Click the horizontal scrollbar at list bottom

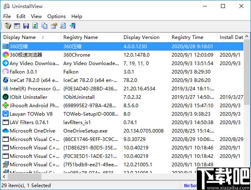pos(100,177)
